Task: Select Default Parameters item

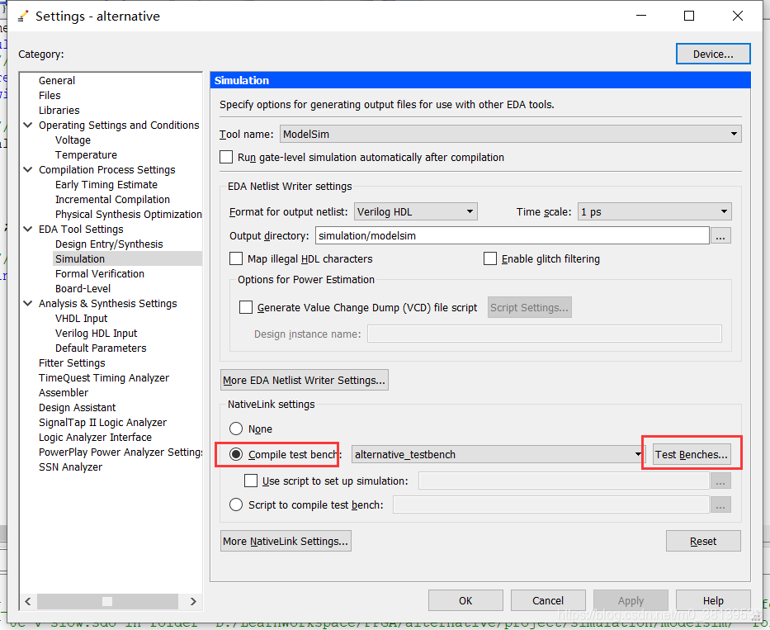Action: (101, 348)
